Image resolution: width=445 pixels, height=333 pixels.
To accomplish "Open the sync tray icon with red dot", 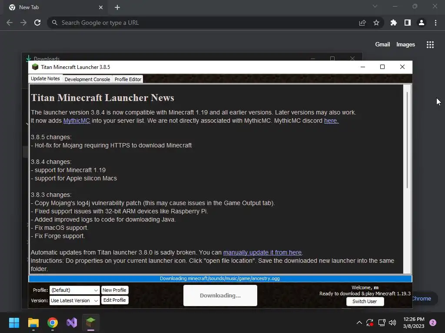I will (370, 323).
